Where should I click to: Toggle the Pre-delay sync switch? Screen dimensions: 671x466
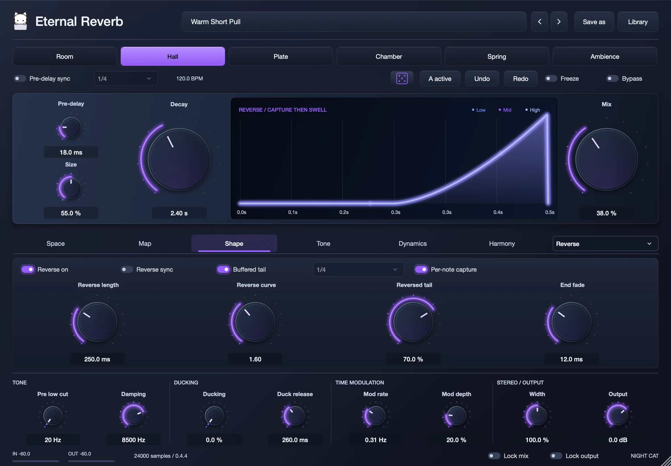(20, 78)
